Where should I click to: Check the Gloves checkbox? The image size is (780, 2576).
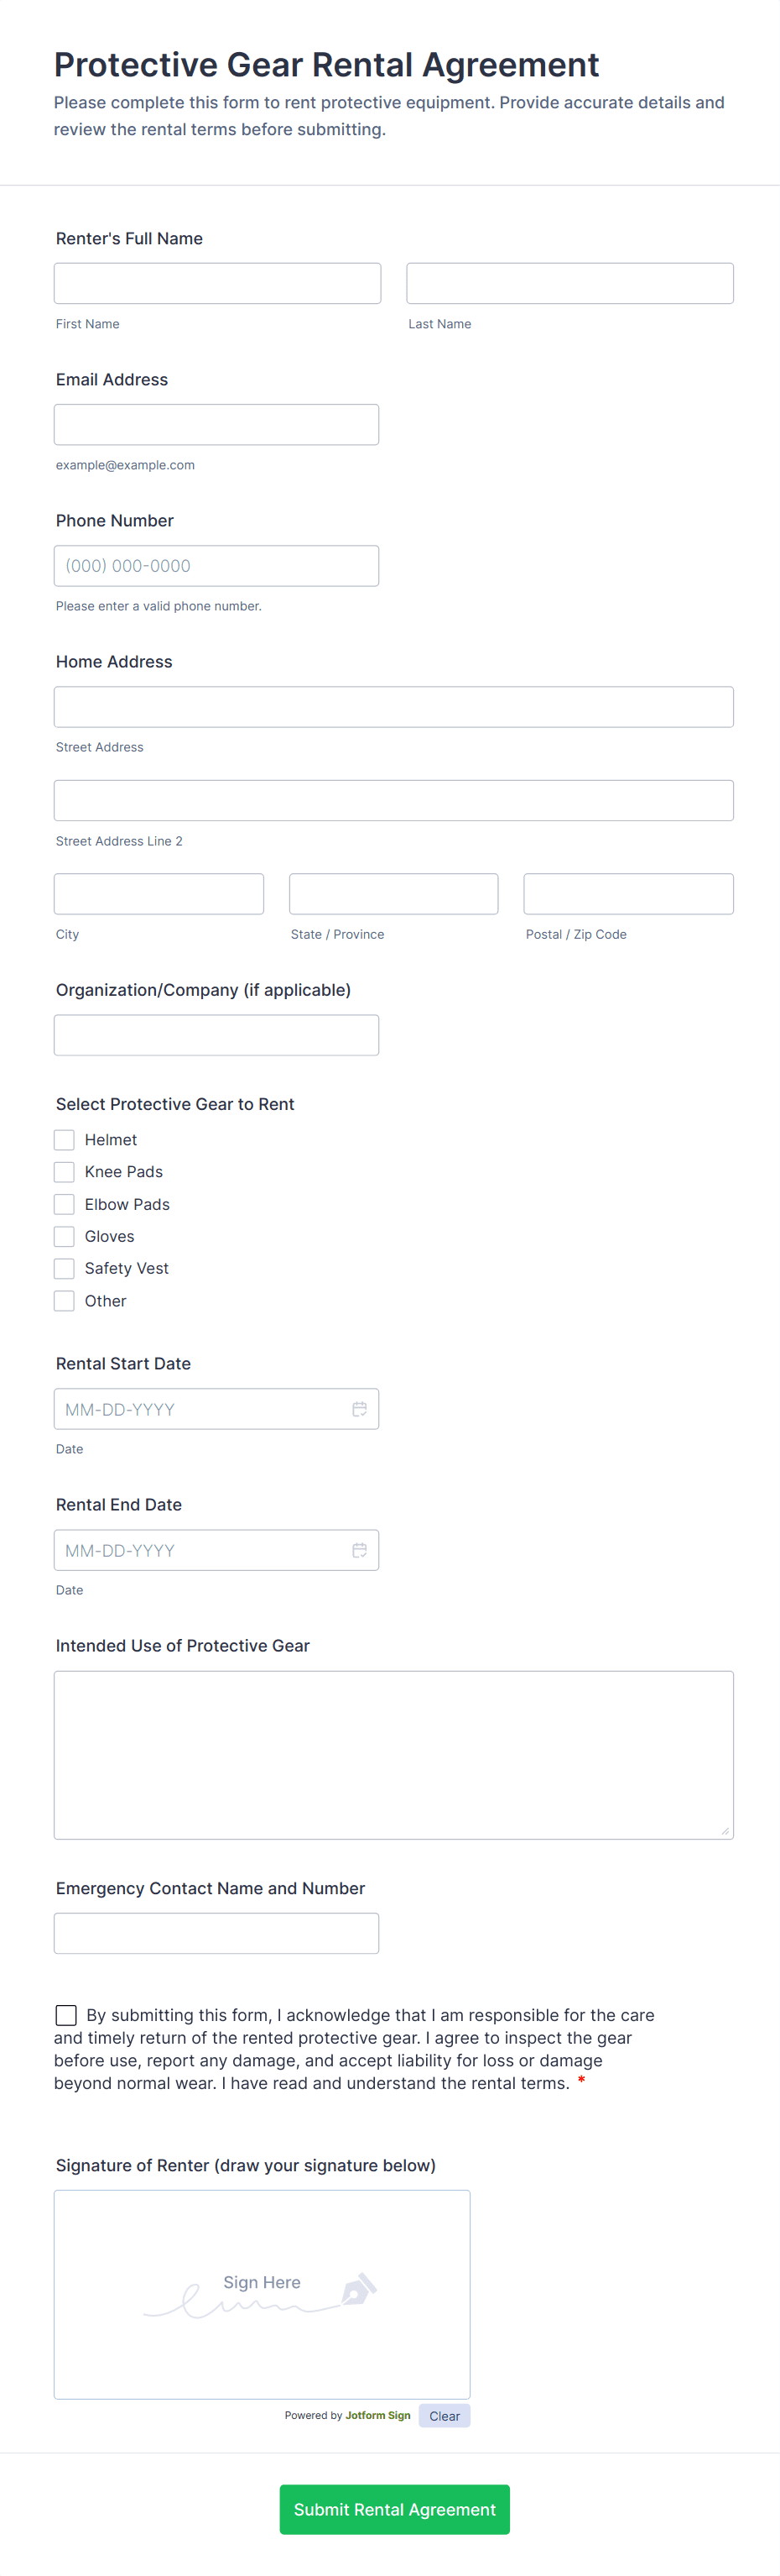click(64, 1236)
